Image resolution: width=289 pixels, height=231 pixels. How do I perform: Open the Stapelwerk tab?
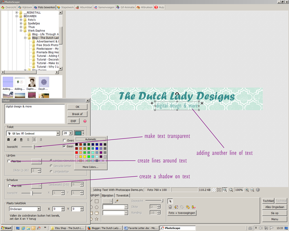point(65,8)
